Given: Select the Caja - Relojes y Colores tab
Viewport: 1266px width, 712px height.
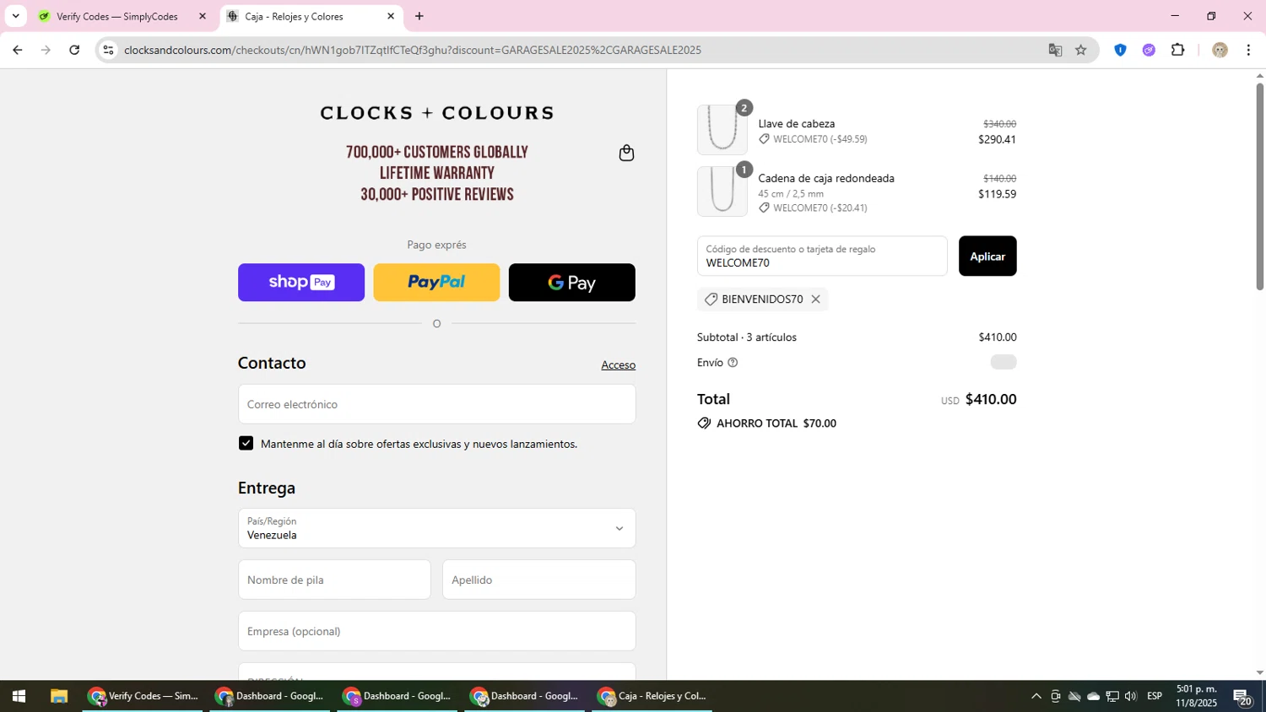Looking at the screenshot, I should 295,16.
